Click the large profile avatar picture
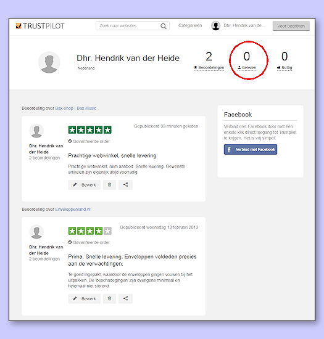 pyautogui.click(x=49, y=62)
